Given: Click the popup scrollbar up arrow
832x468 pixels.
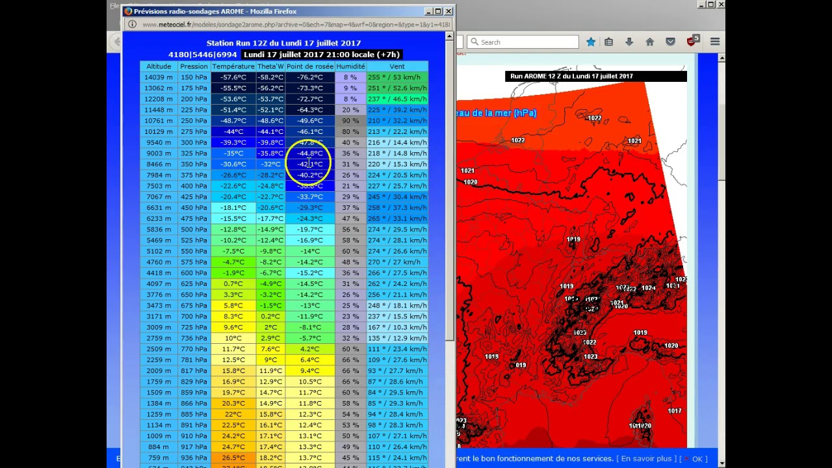Looking at the screenshot, I should coord(449,36).
